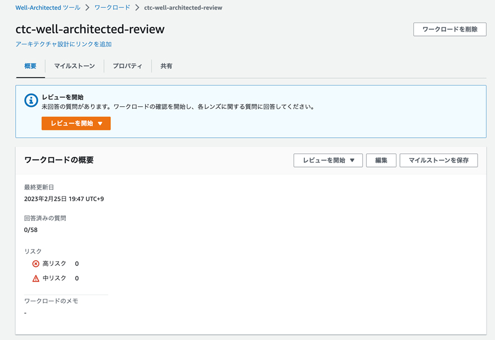Click the info icon in the review banner
This screenshot has width=495, height=340.
(31, 100)
